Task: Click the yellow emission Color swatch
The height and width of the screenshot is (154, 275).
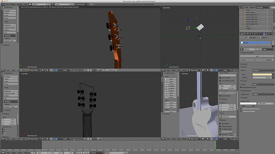Action: pos(262,75)
